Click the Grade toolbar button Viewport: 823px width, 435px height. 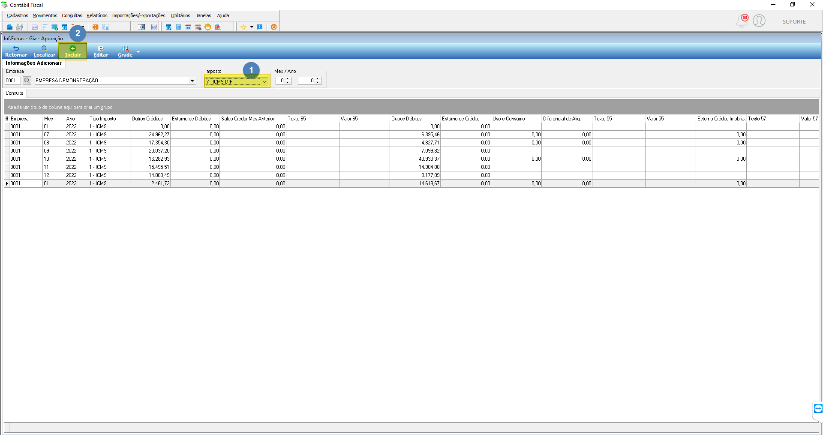coord(125,51)
